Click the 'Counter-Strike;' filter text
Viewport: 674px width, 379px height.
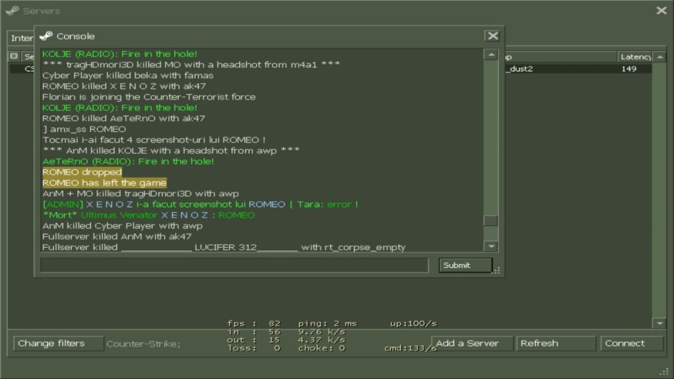144,344
